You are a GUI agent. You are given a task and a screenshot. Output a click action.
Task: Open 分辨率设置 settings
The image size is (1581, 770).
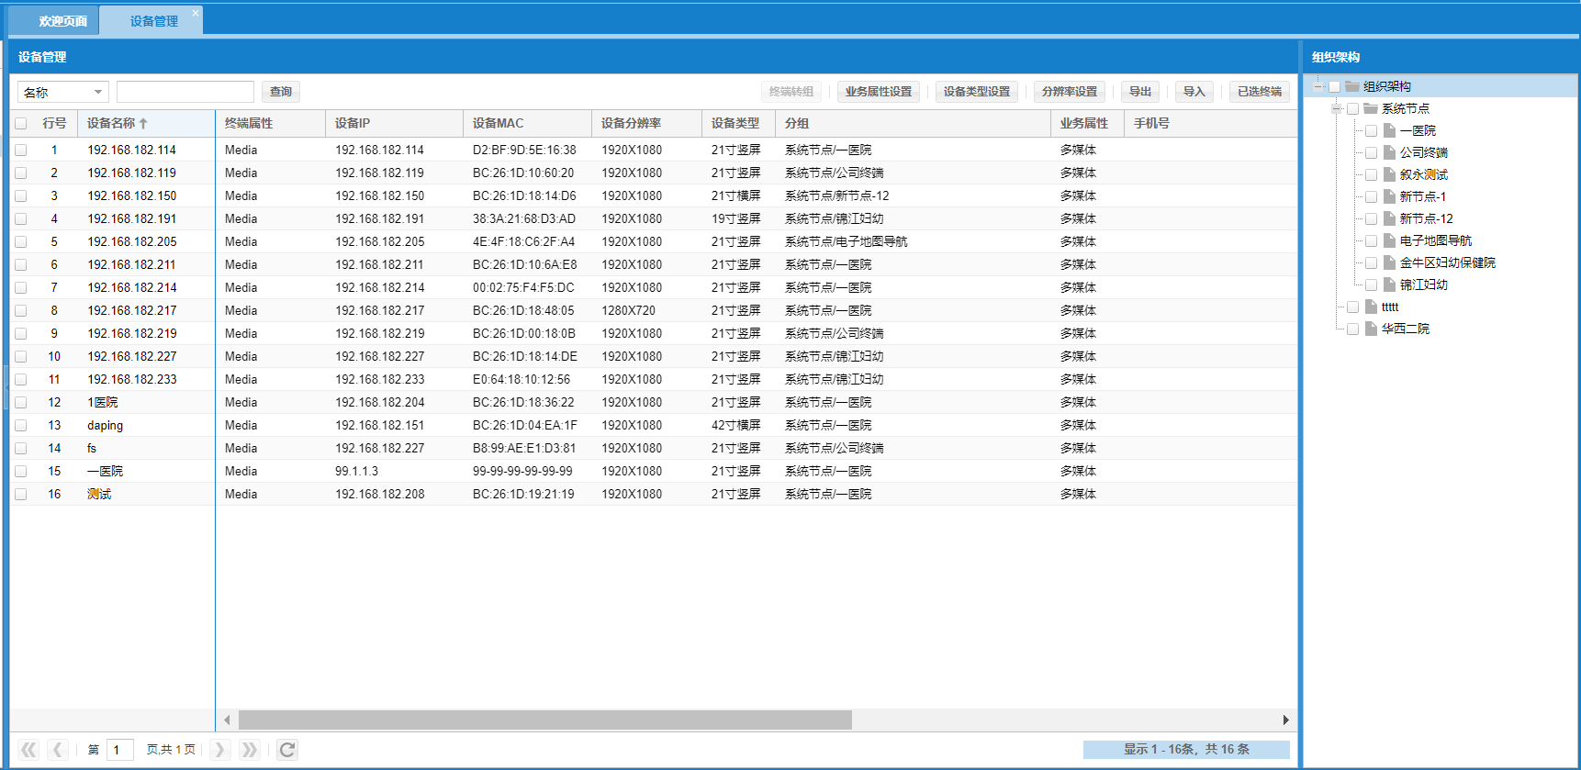1070,92
